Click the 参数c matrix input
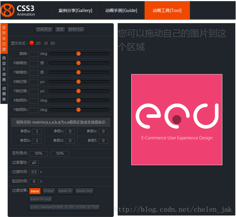Viewport: 236px width, 217px height. 70,132
